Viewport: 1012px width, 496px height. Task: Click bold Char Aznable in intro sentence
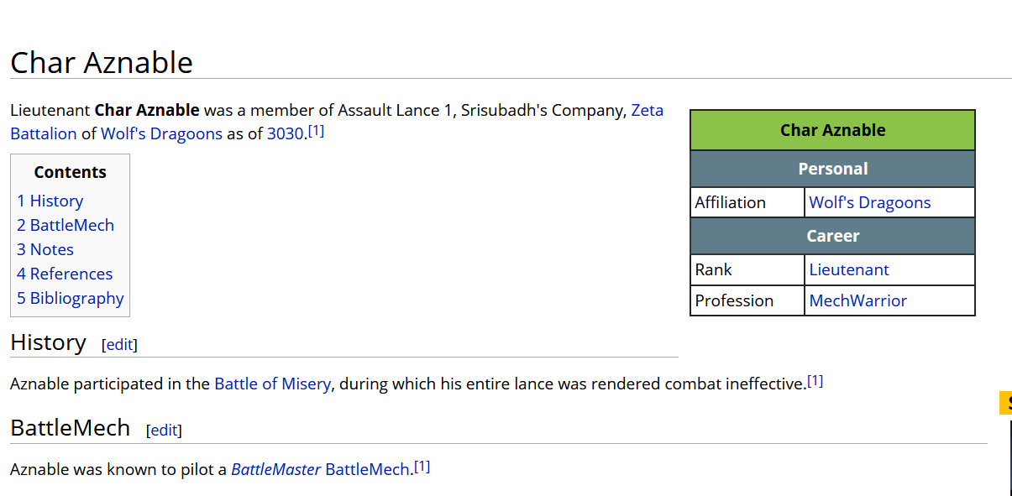[x=147, y=110]
